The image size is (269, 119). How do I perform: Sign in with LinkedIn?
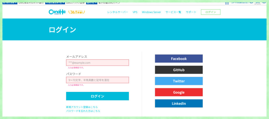point(179,104)
